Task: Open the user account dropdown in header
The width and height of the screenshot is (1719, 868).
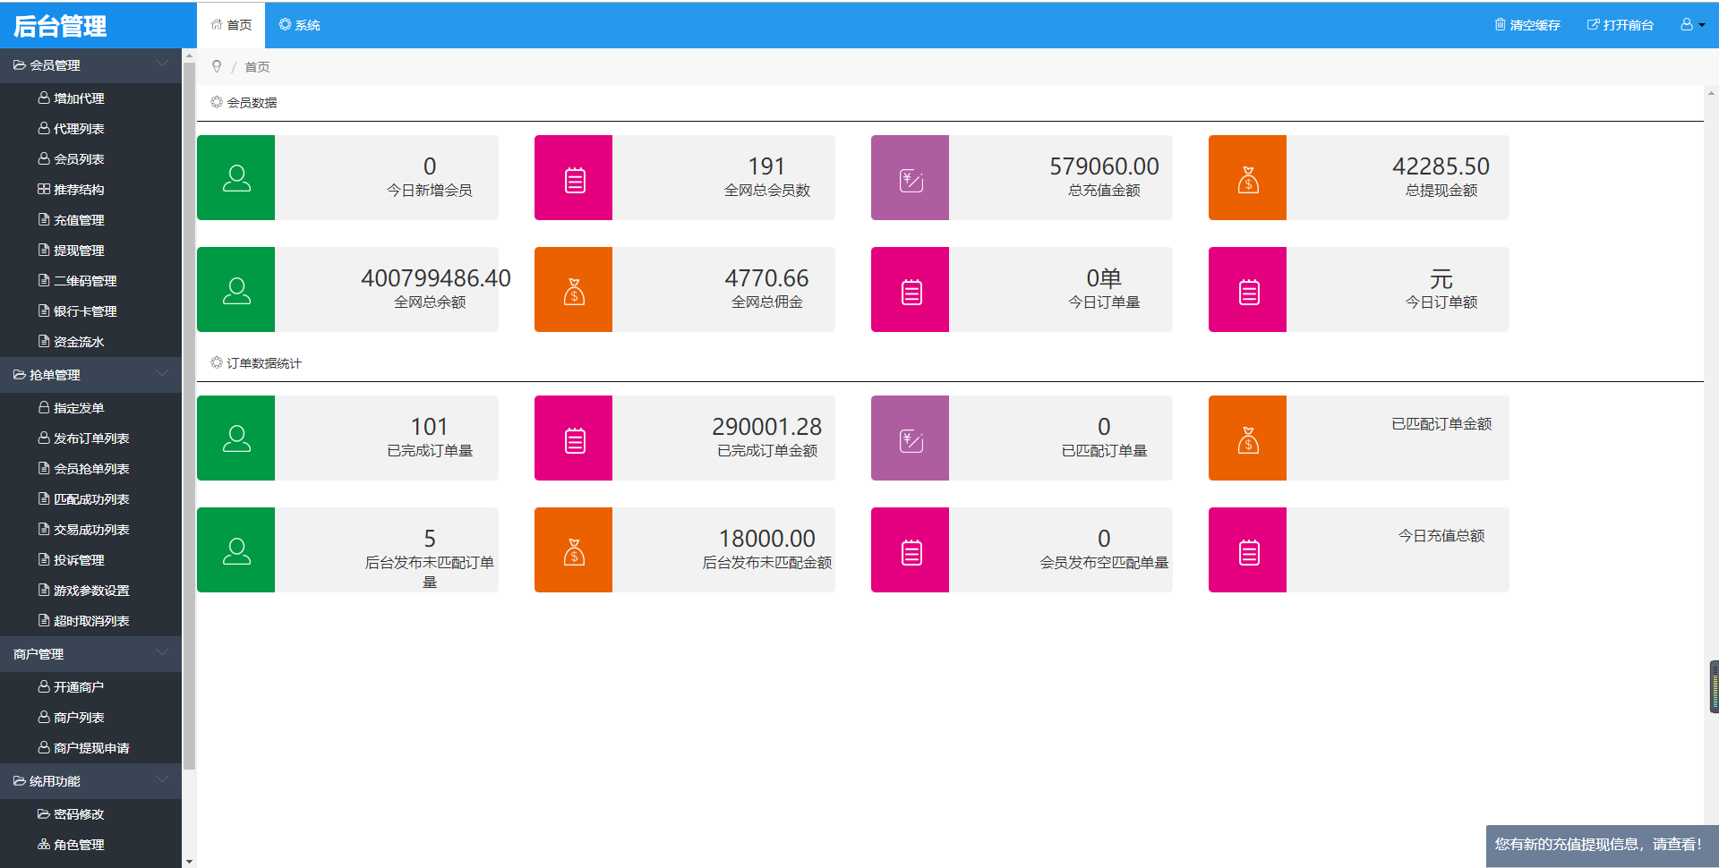Action: click(x=1691, y=25)
